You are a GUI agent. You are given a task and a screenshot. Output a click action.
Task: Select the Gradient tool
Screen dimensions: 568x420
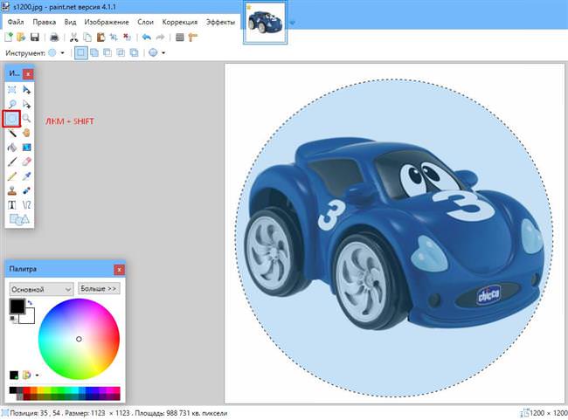click(x=26, y=148)
